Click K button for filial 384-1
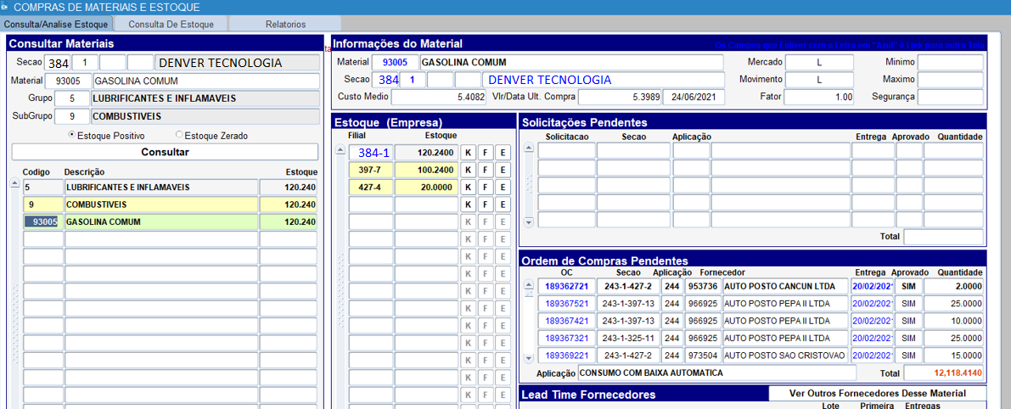This screenshot has height=409, width=1011. click(468, 153)
